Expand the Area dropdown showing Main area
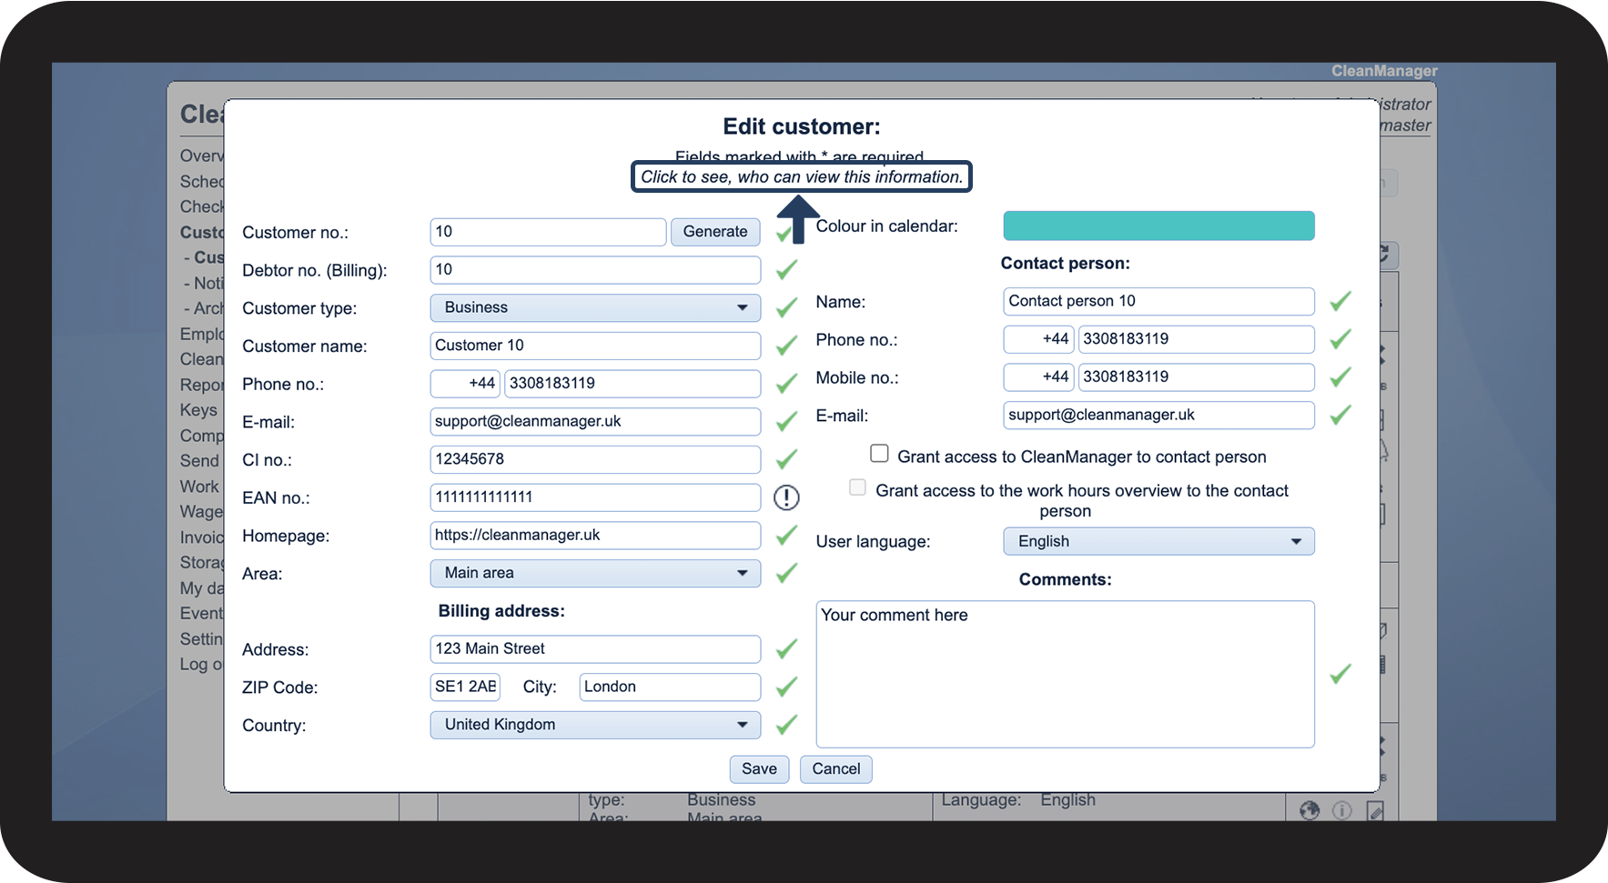The width and height of the screenshot is (1608, 883). point(595,573)
